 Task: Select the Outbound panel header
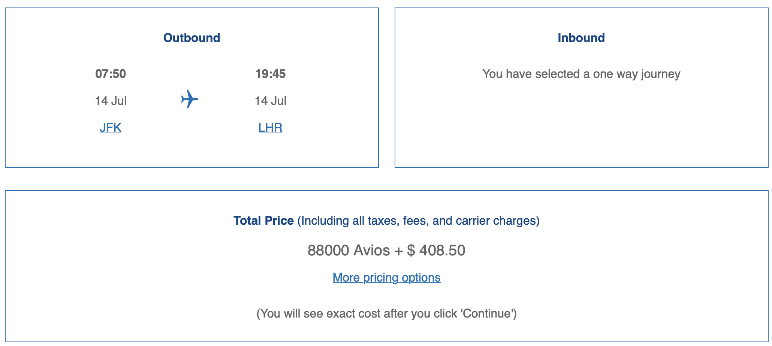192,37
